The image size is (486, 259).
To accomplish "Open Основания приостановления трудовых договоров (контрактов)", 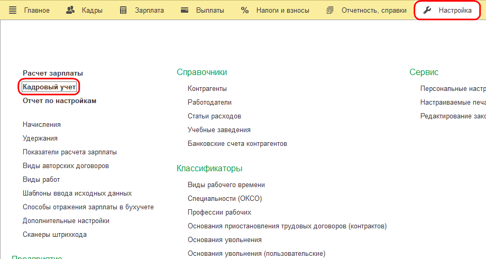I will pyautogui.click(x=287, y=226).
